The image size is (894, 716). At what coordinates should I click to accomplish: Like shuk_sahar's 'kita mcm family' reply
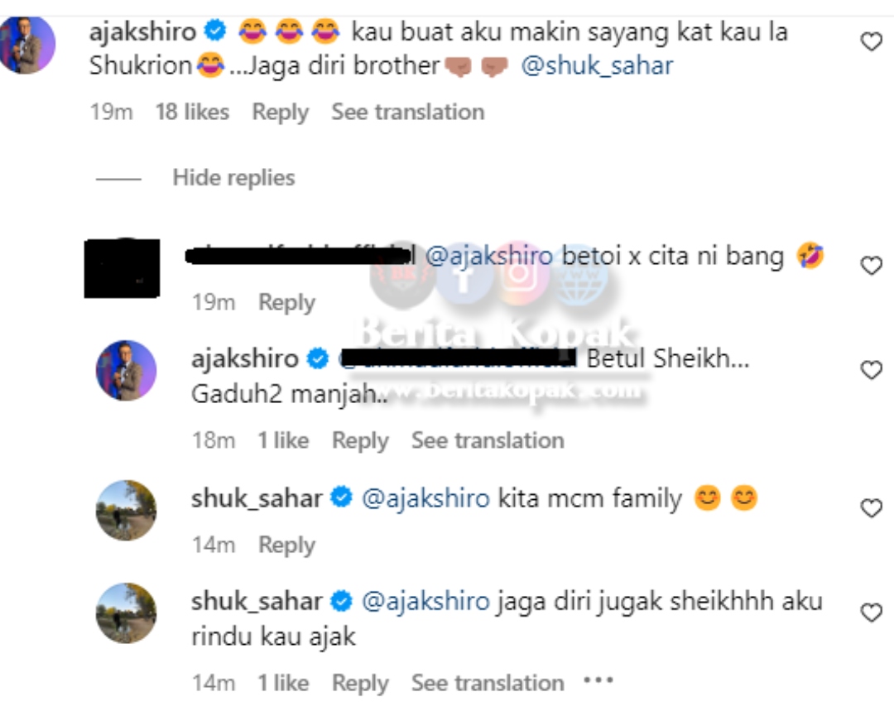(871, 508)
